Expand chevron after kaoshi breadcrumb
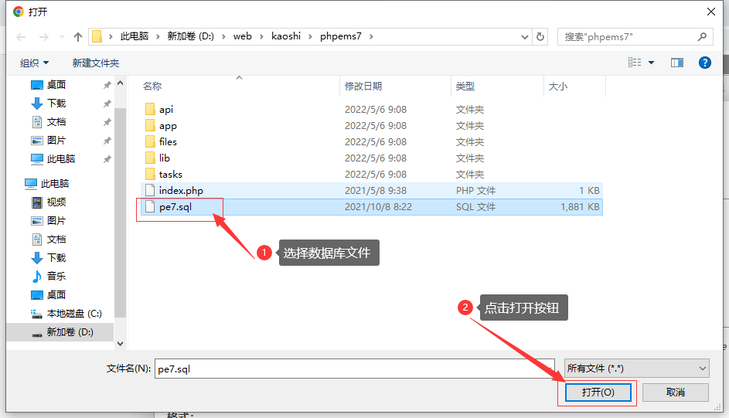Screen dimensions: 729x418 pos(310,36)
